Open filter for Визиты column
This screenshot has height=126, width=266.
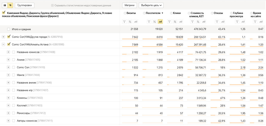[x=124, y=22]
